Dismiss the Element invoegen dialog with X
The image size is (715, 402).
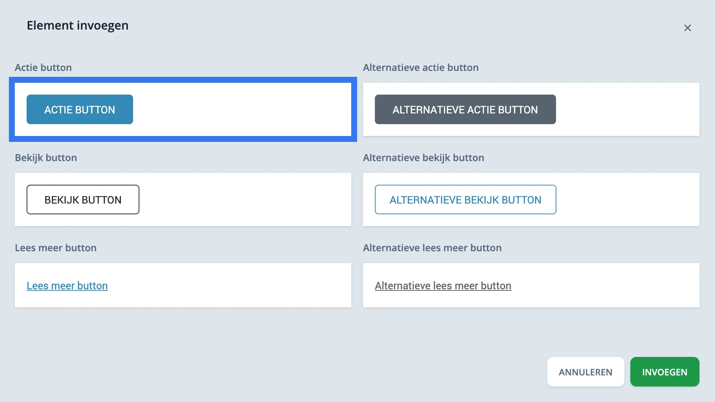pos(687,28)
